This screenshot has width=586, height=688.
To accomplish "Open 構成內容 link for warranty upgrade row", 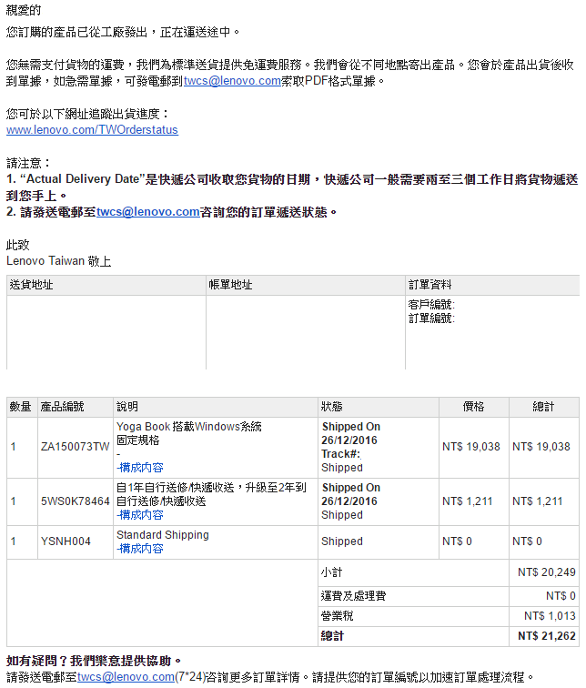I will (x=140, y=515).
